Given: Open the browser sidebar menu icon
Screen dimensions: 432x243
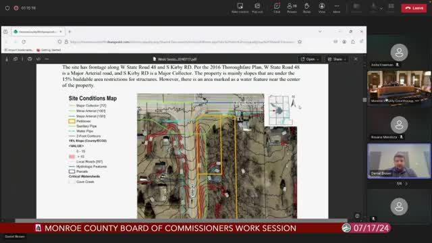Looking at the screenshot, I should (x=362, y=42).
